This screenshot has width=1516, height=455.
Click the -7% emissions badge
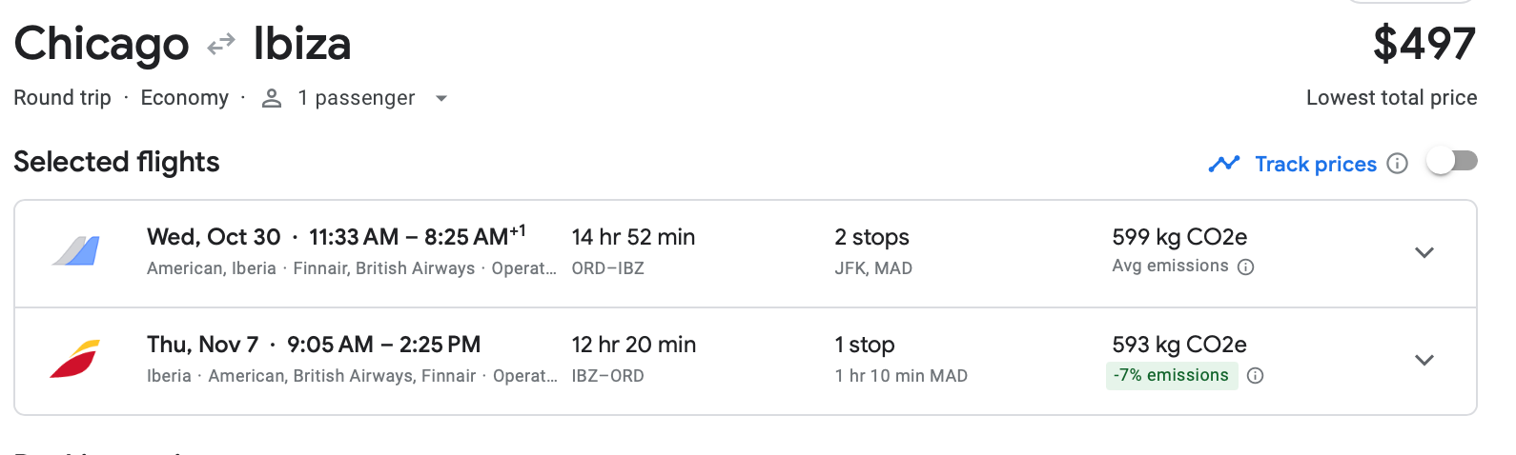point(1171,376)
